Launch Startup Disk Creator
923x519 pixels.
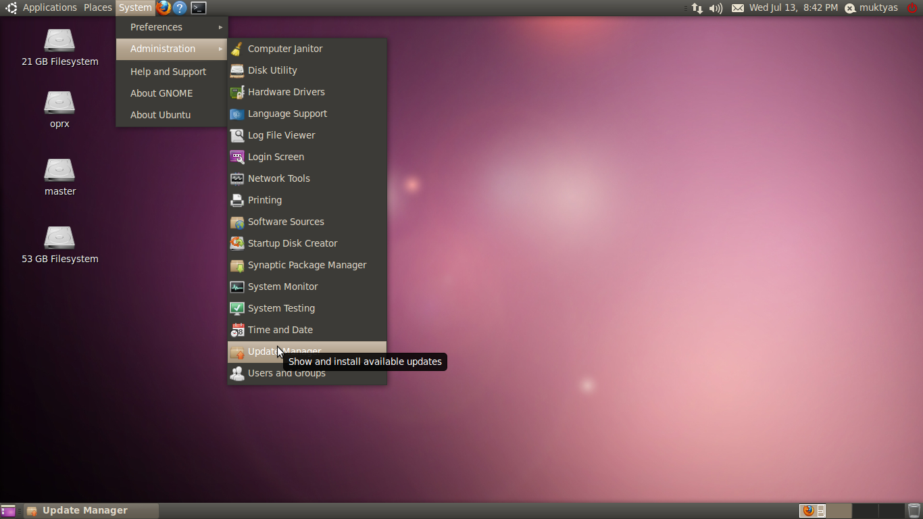pos(307,243)
